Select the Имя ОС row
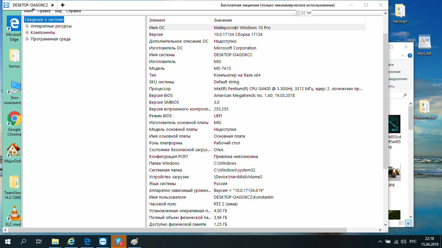 (x=257, y=28)
